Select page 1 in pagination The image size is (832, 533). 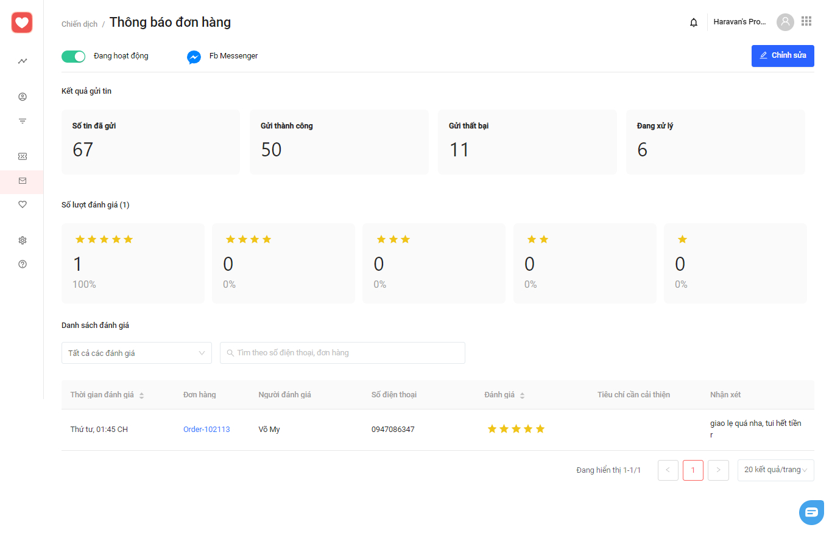point(693,470)
